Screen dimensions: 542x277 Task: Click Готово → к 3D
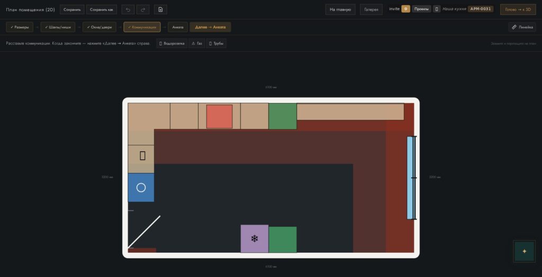[x=518, y=9]
